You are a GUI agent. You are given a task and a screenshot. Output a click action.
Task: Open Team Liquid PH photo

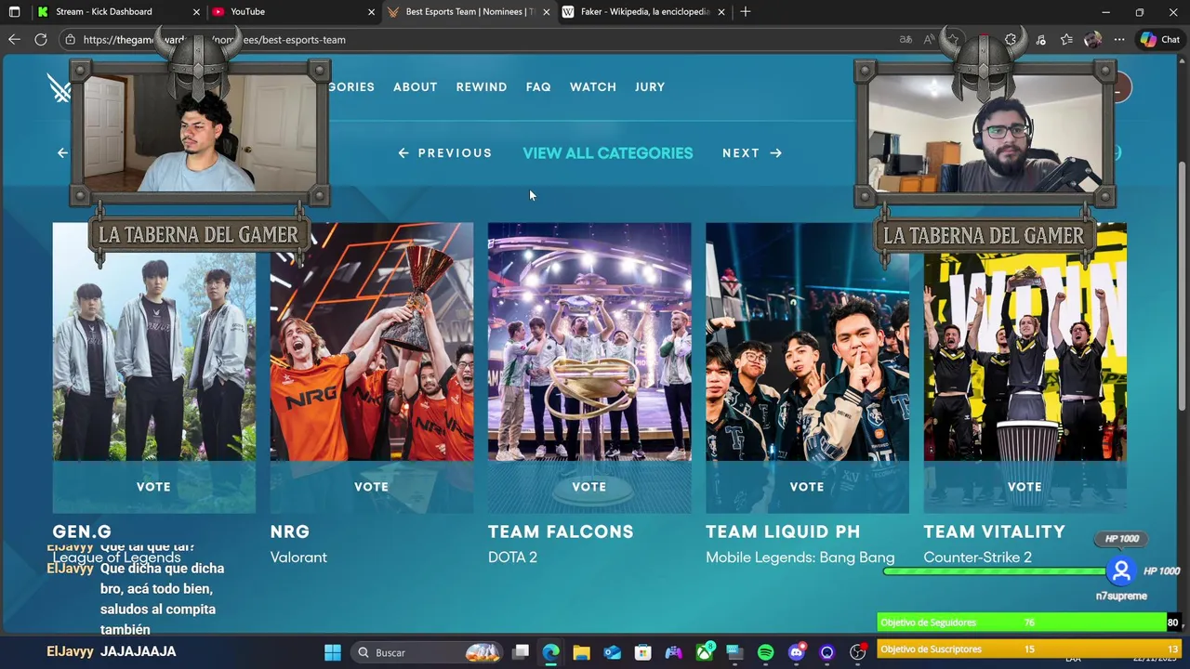coord(807,342)
